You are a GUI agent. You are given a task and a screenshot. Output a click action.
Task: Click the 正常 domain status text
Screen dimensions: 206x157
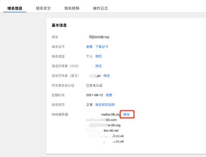(89, 105)
